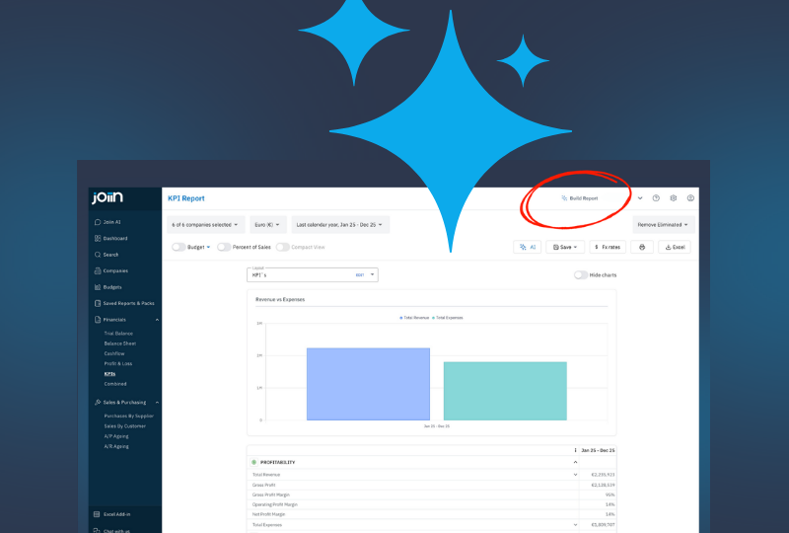The width and height of the screenshot is (789, 533).
Task: Open the Euro currency dropdown
Action: pyautogui.click(x=266, y=224)
